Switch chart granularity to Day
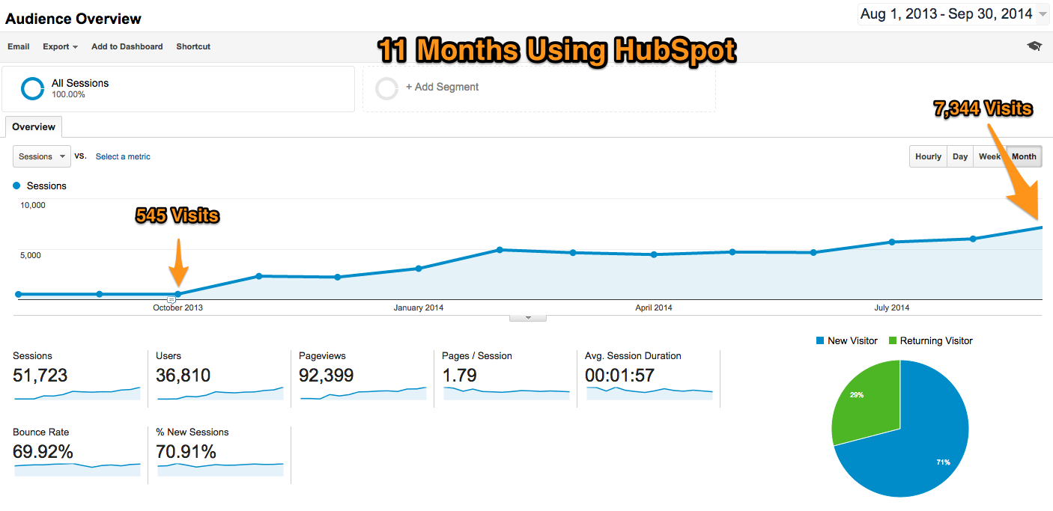1053x511 pixels. [960, 156]
